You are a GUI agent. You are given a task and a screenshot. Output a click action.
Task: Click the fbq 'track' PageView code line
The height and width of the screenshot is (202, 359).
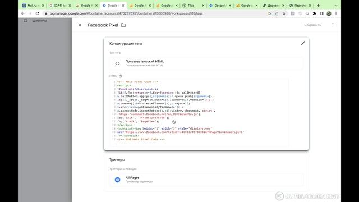139,121
